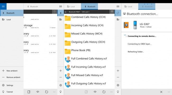Expand the more options ellipsis in middle toolbar
The height and width of the screenshot is (95, 172).
[112, 92]
